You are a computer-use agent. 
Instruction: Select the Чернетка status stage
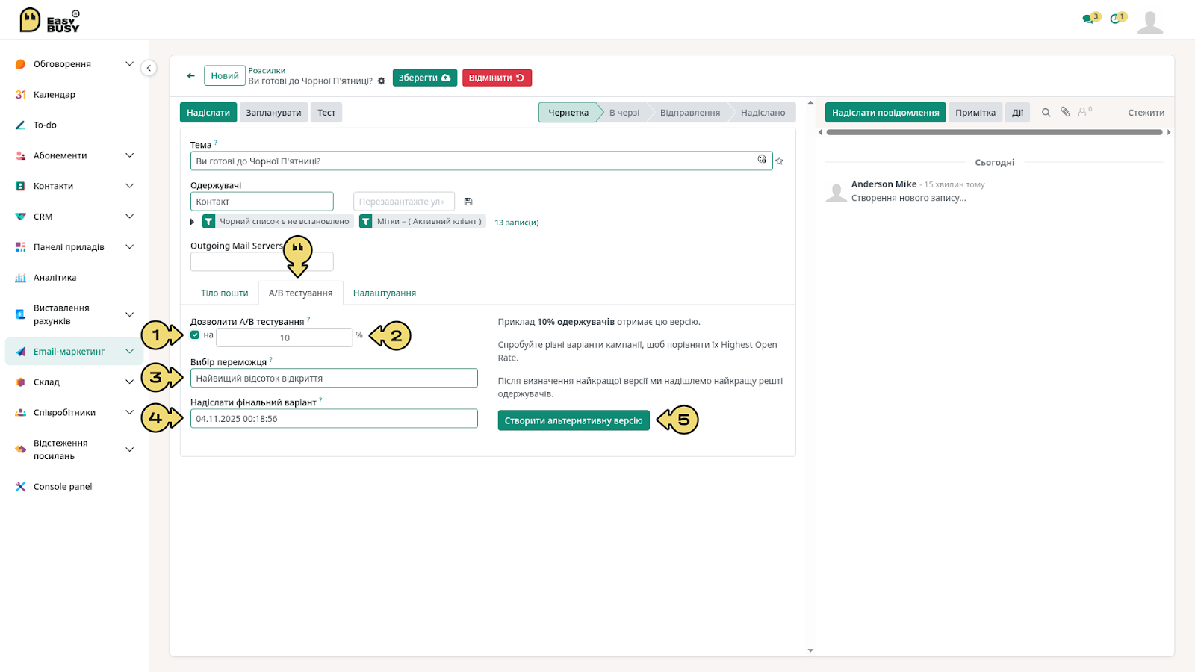click(x=568, y=113)
